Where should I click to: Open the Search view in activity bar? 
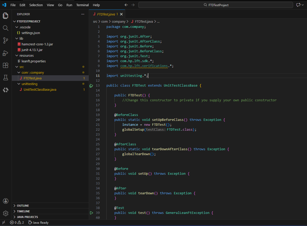pyautogui.click(x=6, y=28)
